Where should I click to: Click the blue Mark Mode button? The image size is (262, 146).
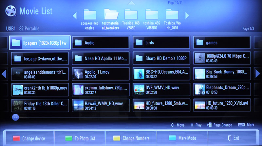point(182,138)
